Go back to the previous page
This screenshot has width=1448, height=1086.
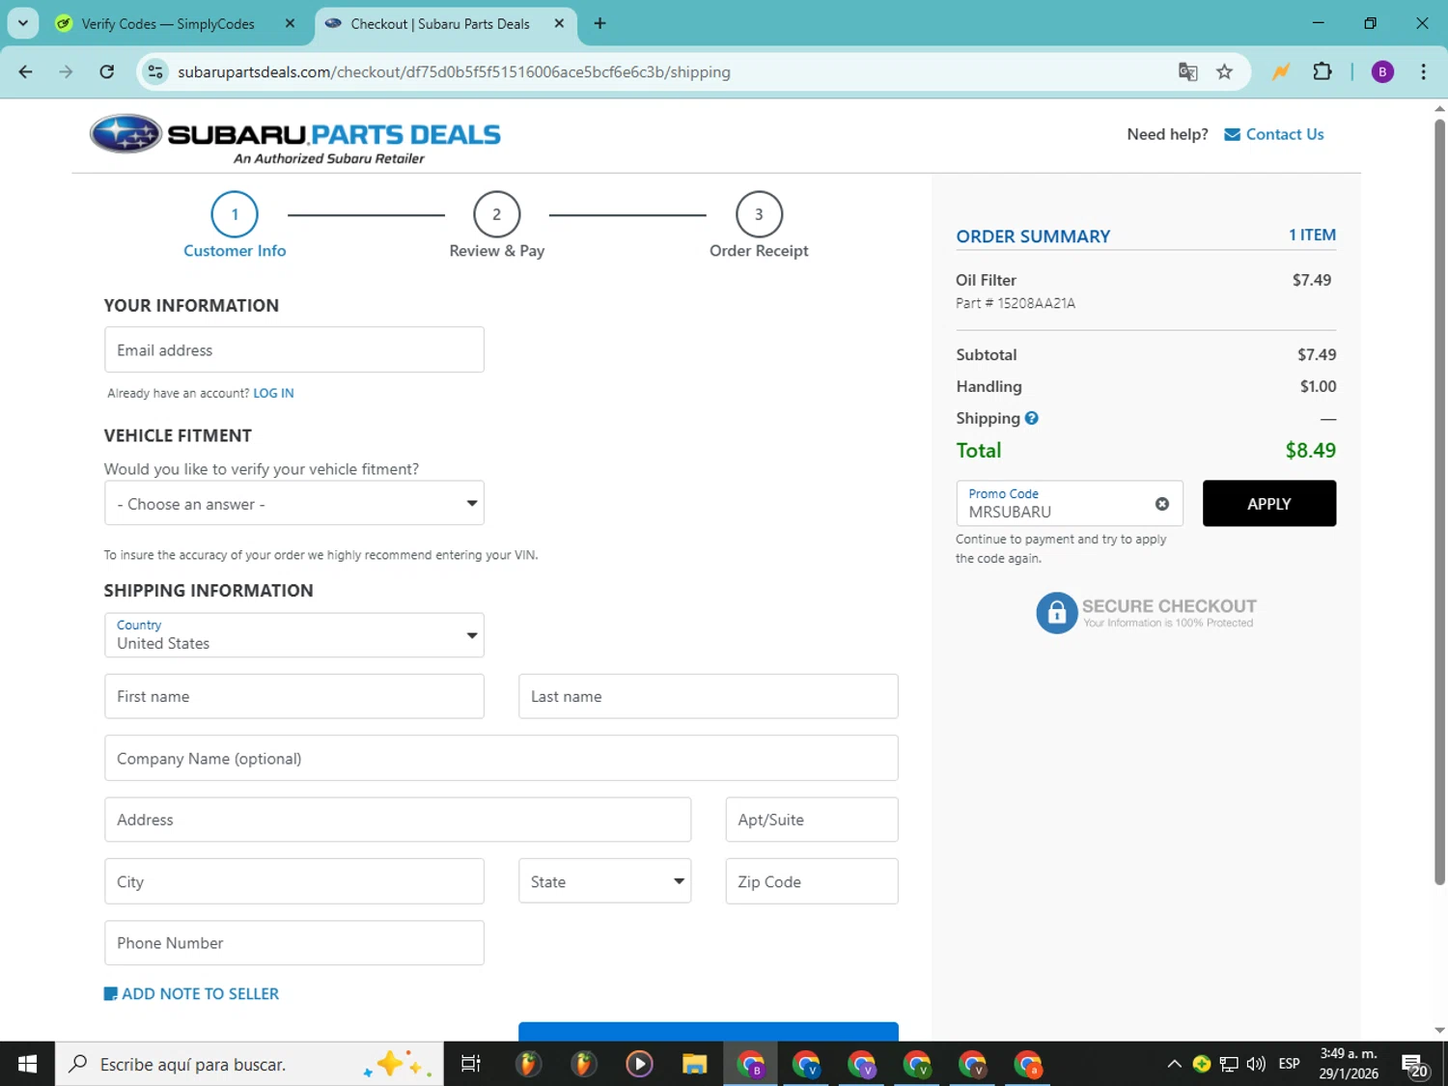(26, 71)
